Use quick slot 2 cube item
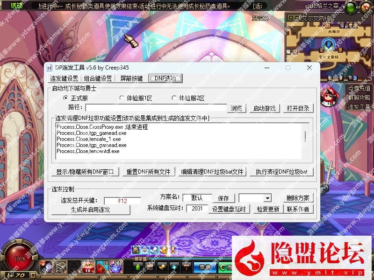Viewport: 374px width, 280px height. [x=61, y=266]
